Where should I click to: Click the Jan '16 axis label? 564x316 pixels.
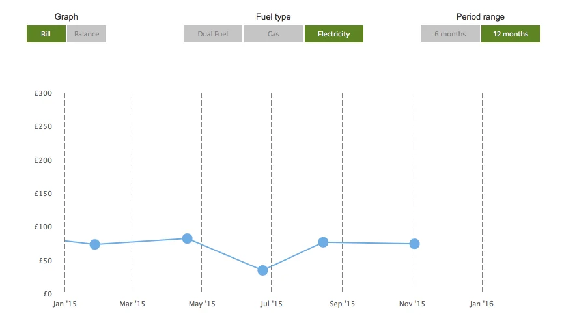click(481, 304)
